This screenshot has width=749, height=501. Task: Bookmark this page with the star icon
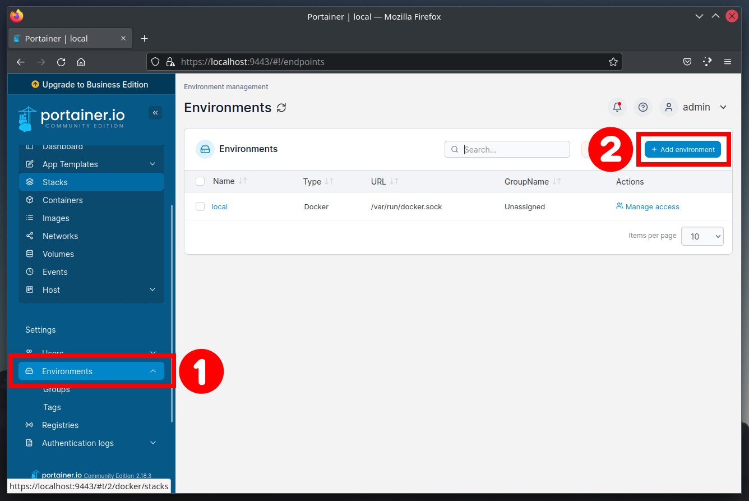click(x=613, y=62)
